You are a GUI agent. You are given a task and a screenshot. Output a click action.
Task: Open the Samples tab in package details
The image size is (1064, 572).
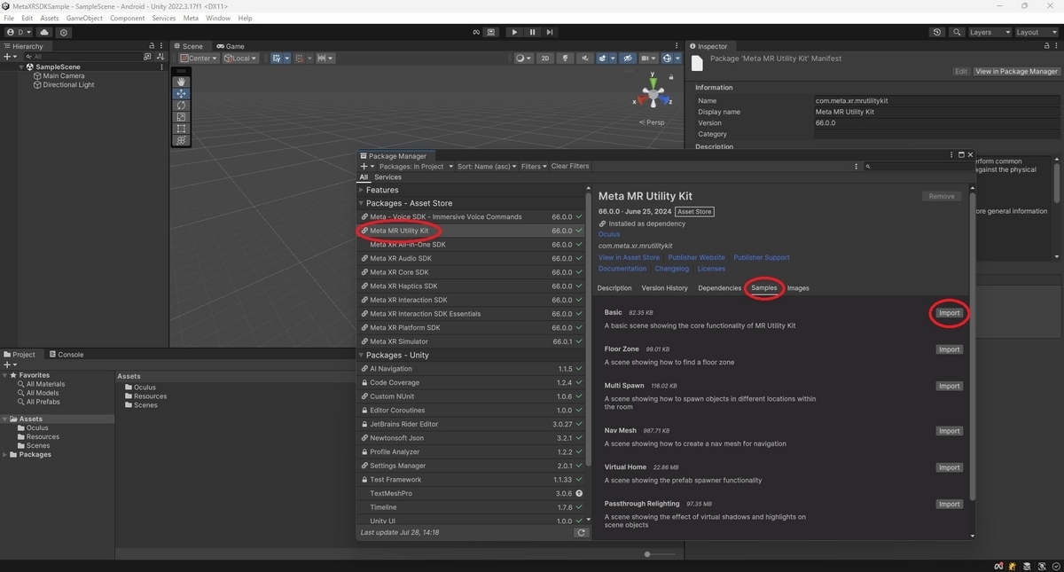click(763, 288)
